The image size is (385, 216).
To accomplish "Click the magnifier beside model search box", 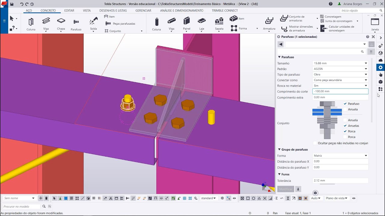I will point(44,206).
